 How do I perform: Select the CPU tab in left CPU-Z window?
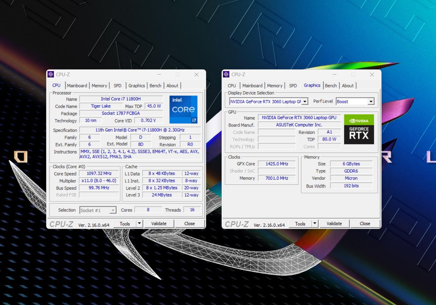(x=56, y=85)
